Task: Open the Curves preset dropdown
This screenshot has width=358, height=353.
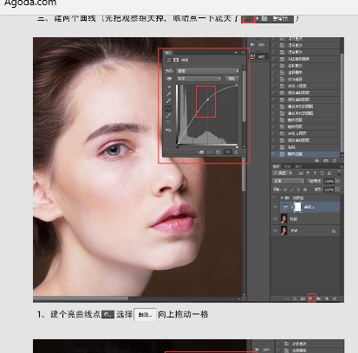Action: point(208,71)
